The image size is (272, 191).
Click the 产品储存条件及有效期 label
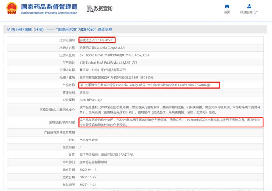click(59, 132)
